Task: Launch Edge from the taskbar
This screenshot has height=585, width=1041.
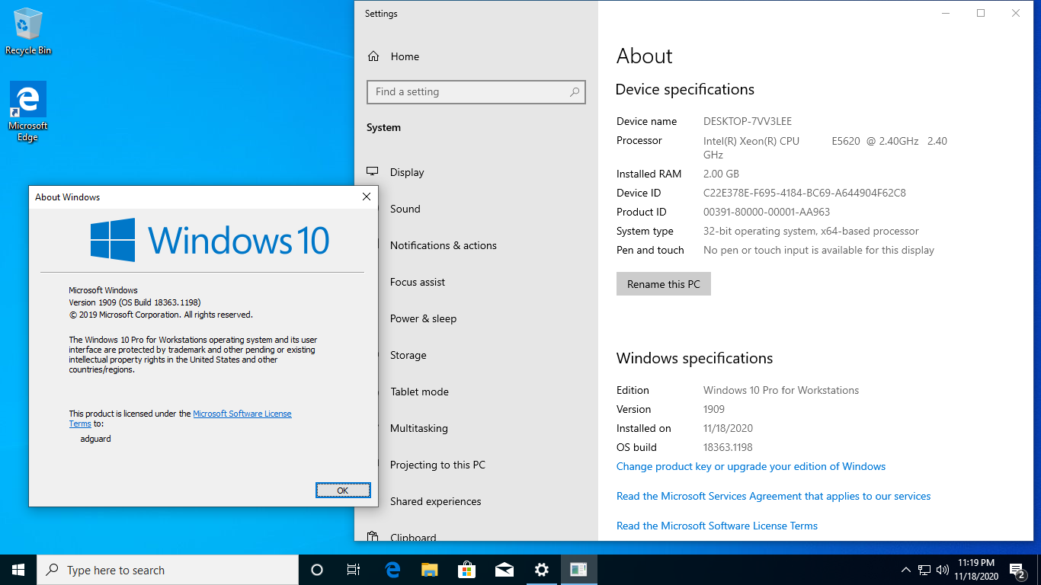Action: tap(392, 570)
